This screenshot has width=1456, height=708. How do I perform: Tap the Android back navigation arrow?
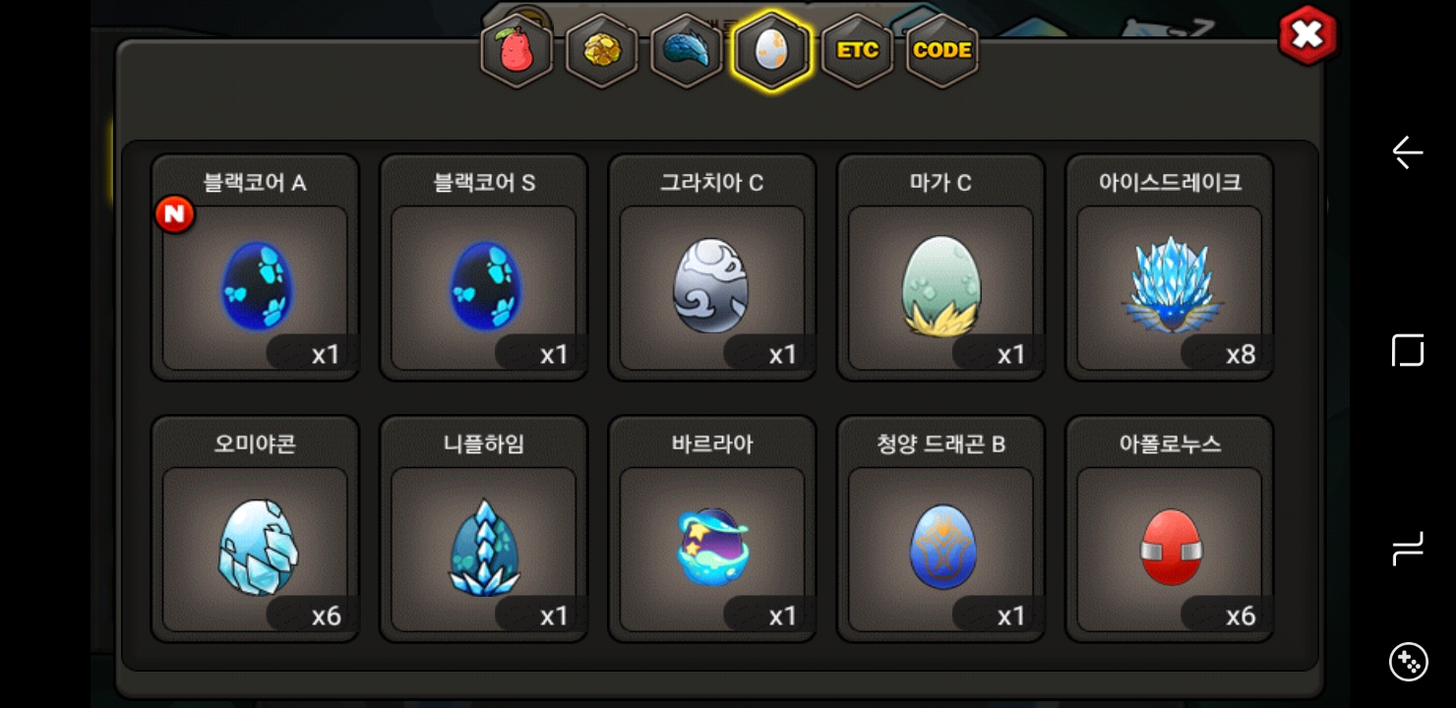(x=1408, y=152)
